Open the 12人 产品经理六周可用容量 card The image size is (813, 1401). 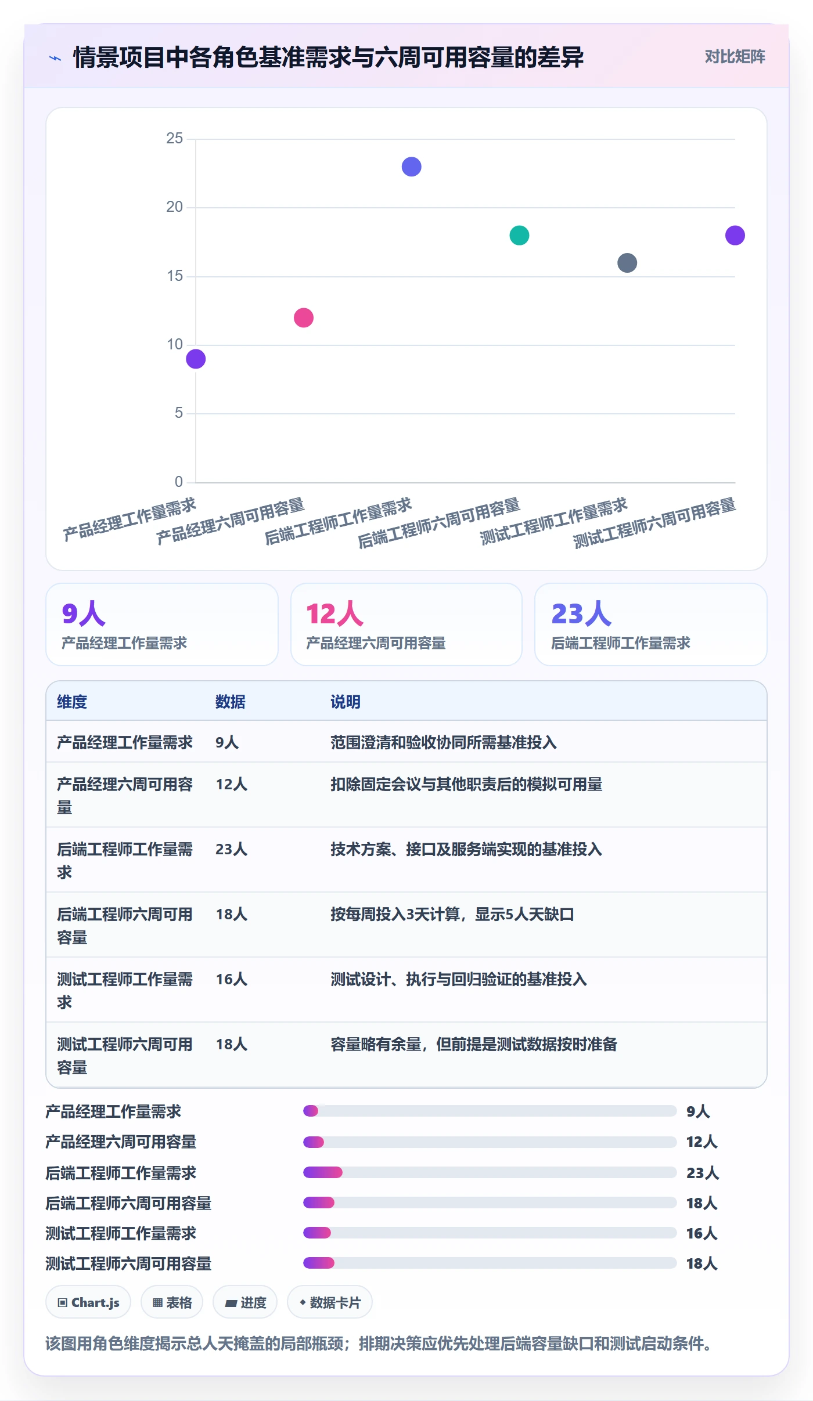406,624
